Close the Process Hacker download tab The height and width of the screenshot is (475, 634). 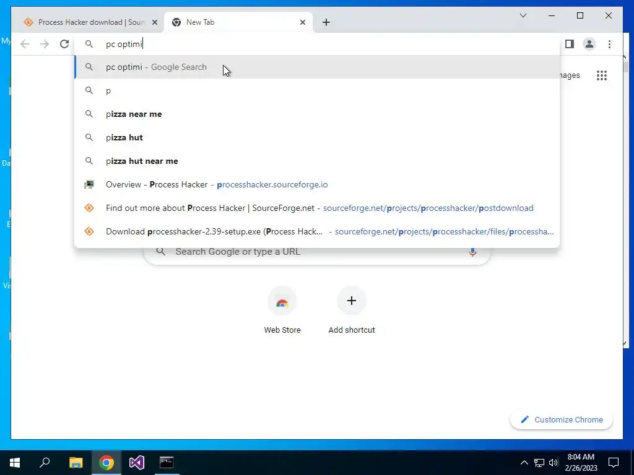pyautogui.click(x=154, y=22)
